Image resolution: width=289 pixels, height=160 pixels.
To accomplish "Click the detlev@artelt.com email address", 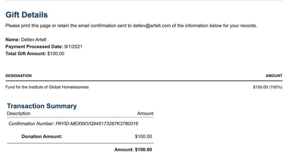I will point(152,26).
